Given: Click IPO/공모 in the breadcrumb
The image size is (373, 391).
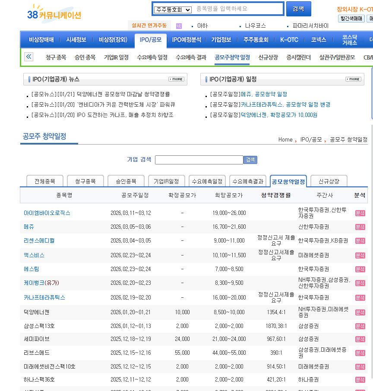Looking at the screenshot, I should 311,140.
